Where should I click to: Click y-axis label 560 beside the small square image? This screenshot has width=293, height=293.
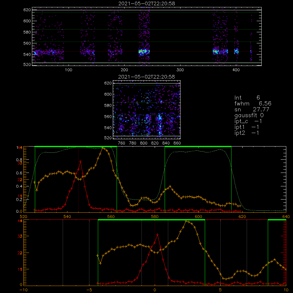pos(108,117)
